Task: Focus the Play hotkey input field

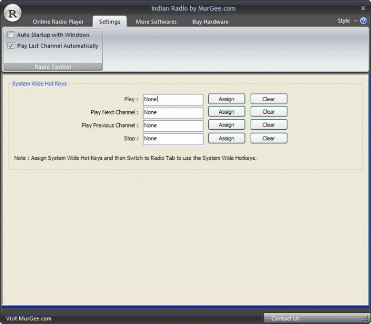Action: (173, 100)
